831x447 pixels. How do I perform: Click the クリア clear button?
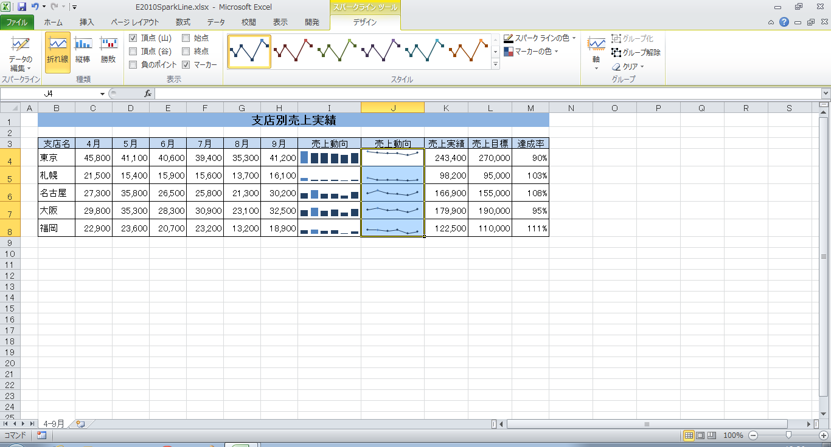(x=628, y=67)
